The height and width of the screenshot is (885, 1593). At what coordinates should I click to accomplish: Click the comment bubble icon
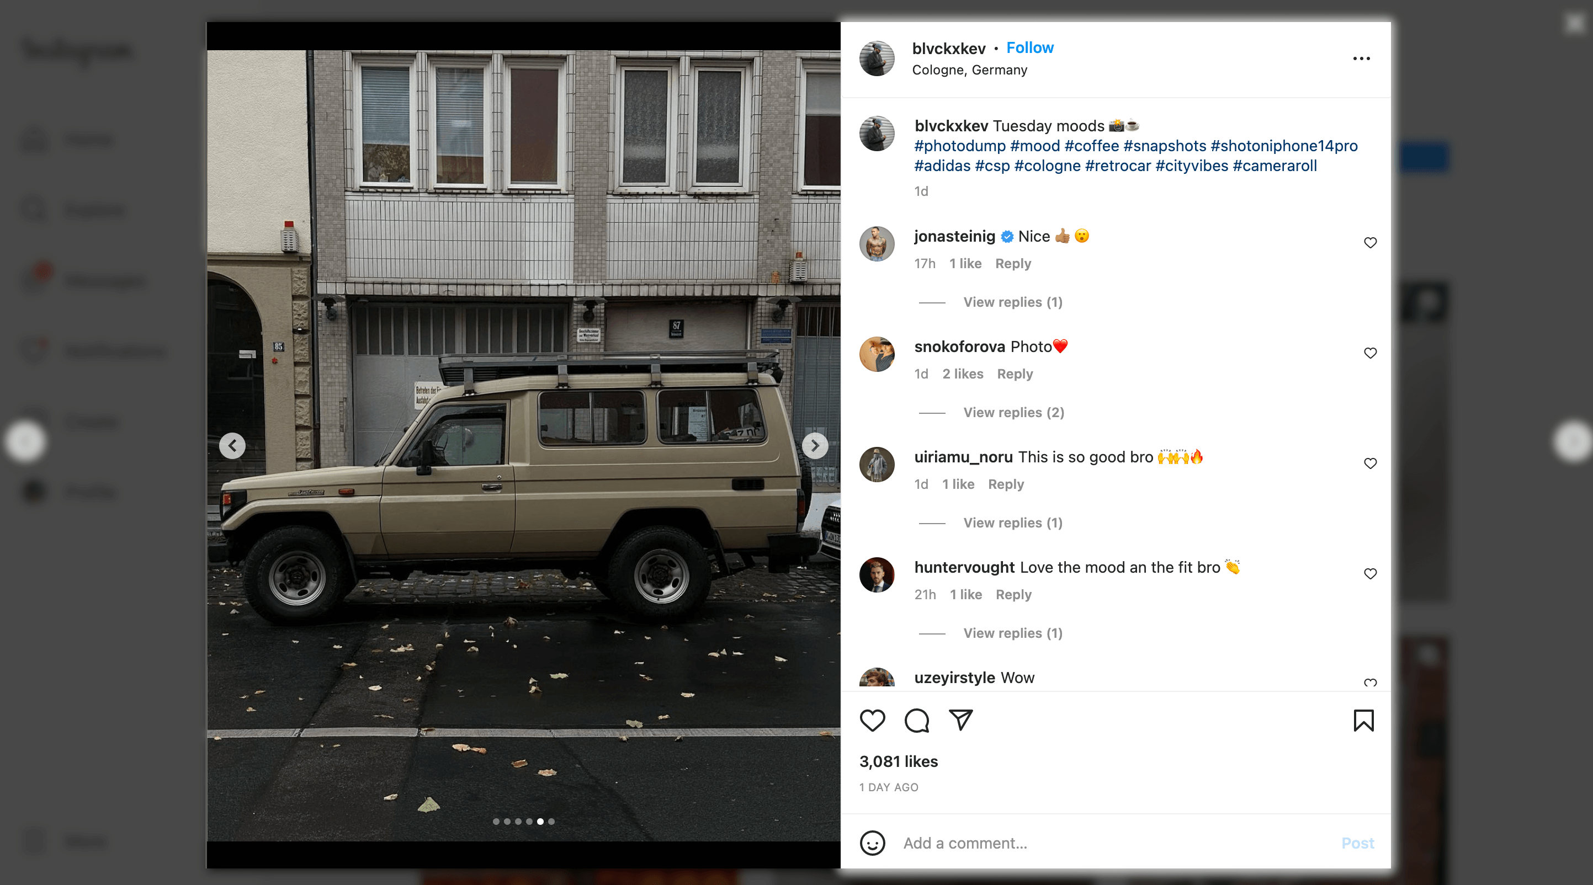(916, 719)
